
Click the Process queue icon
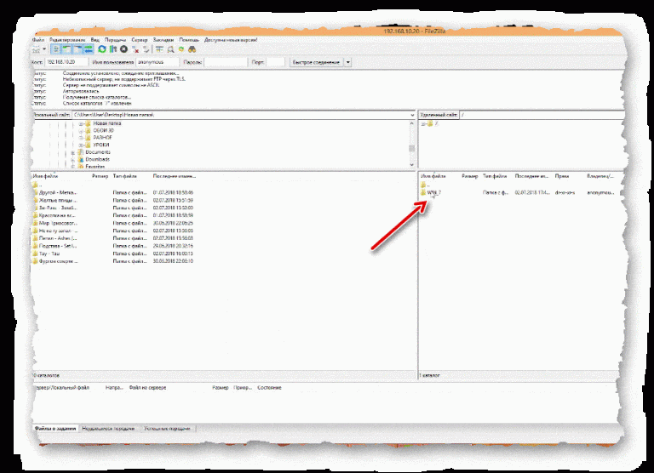(x=113, y=50)
